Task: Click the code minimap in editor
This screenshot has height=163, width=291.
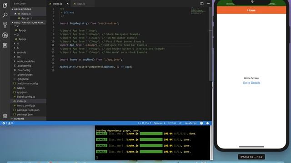Action: click(199, 11)
